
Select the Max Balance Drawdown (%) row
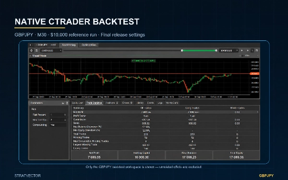point(165,127)
